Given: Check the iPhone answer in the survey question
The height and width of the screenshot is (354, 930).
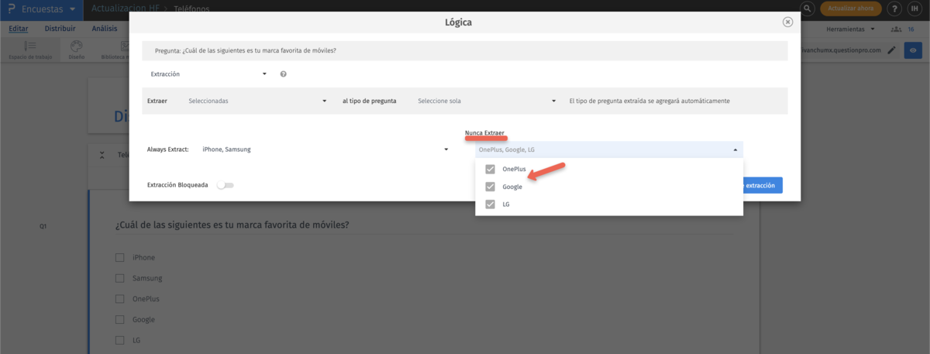Looking at the screenshot, I should [119, 257].
